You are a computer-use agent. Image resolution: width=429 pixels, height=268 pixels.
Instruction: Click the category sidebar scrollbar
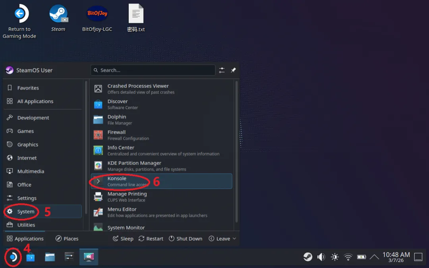click(x=86, y=148)
